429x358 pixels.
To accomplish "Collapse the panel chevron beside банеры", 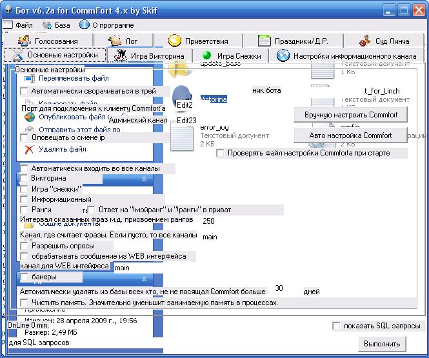I will 143,278.
